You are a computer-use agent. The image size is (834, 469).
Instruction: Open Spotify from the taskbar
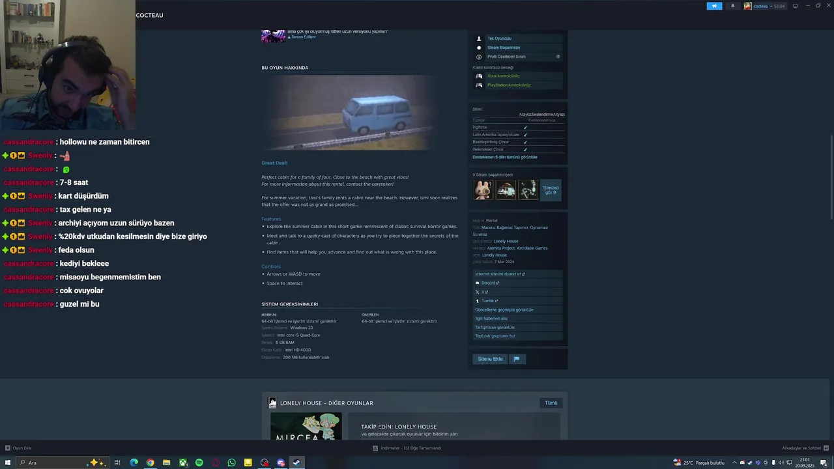pyautogui.click(x=199, y=462)
